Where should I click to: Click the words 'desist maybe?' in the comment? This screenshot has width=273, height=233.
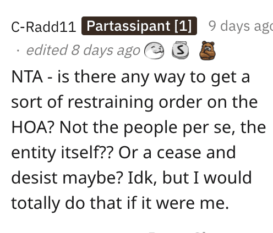[x=67, y=177]
